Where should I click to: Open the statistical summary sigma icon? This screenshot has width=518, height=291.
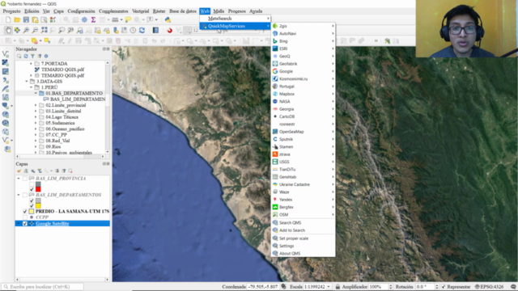[94, 19]
